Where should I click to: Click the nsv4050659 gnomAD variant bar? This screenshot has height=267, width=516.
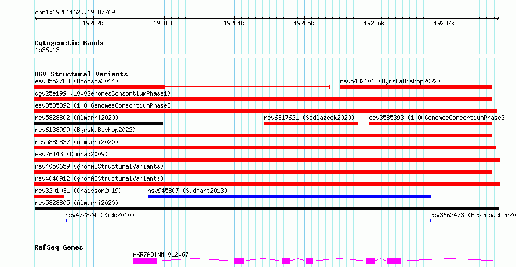(263, 172)
